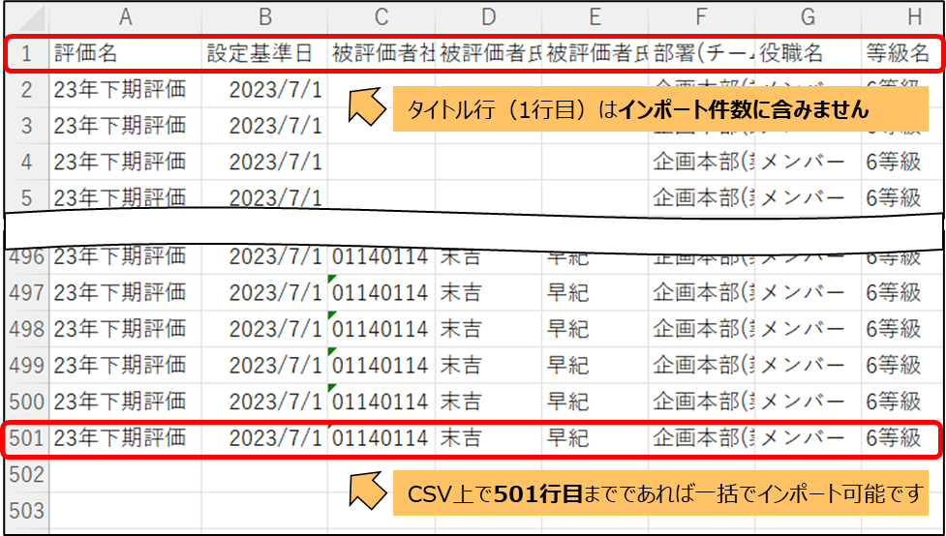Select the 末吉 cell in row 497

pos(488,292)
